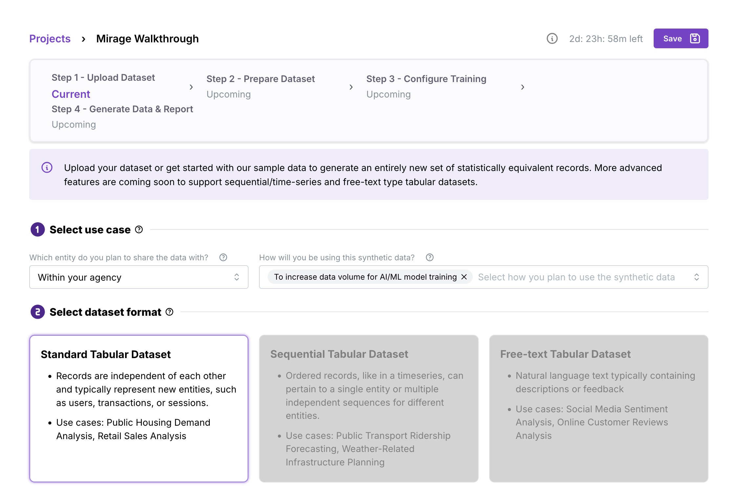Click the help icon beside synthetic data usage question
Image resolution: width=740 pixels, height=493 pixels.
coord(430,257)
